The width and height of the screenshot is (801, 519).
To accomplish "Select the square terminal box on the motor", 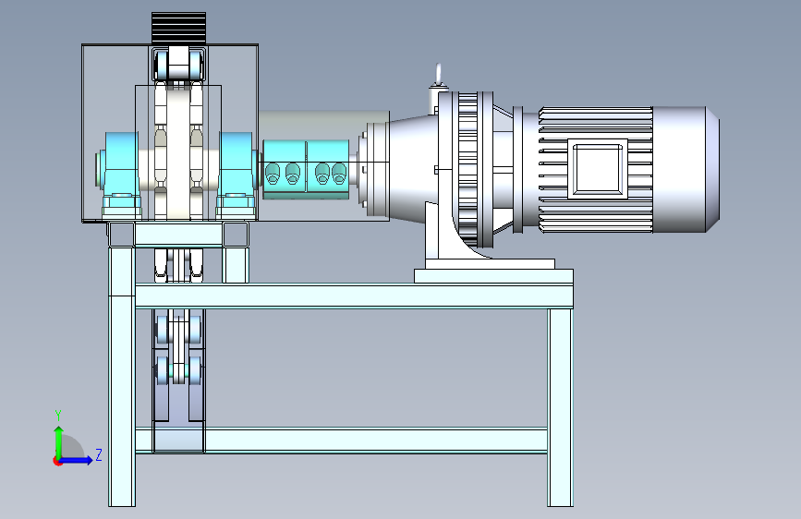I will [x=598, y=168].
